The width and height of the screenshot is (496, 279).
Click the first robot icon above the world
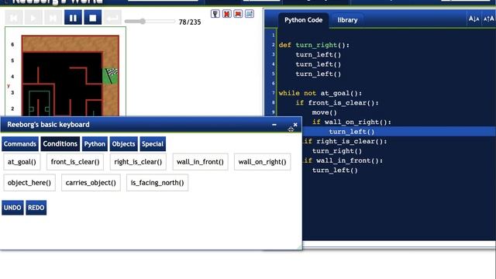point(215,14)
